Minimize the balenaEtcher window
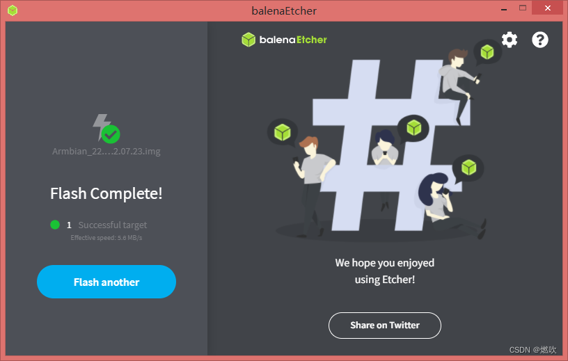This screenshot has height=361, width=568. click(504, 8)
